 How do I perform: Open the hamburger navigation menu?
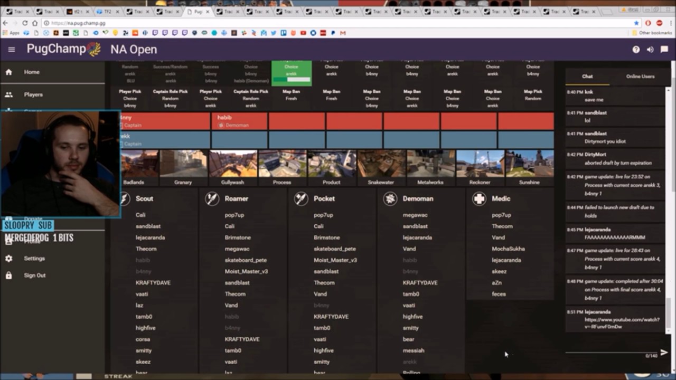(x=12, y=50)
